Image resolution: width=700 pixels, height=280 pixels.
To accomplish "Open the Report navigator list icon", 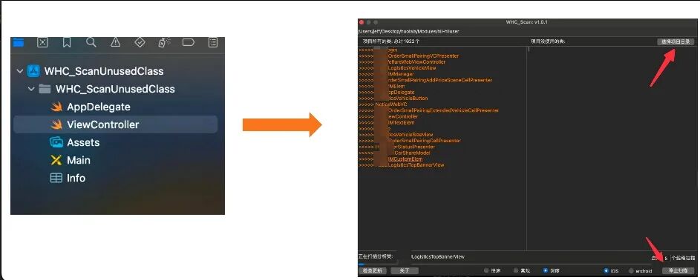I will point(213,42).
